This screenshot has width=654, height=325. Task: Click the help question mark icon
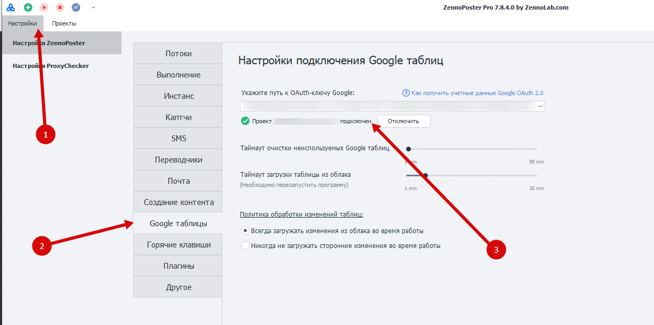(406, 93)
